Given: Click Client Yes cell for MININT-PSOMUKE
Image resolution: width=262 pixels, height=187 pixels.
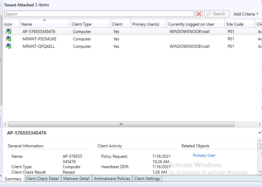Looking at the screenshot, I should (x=116, y=39).
